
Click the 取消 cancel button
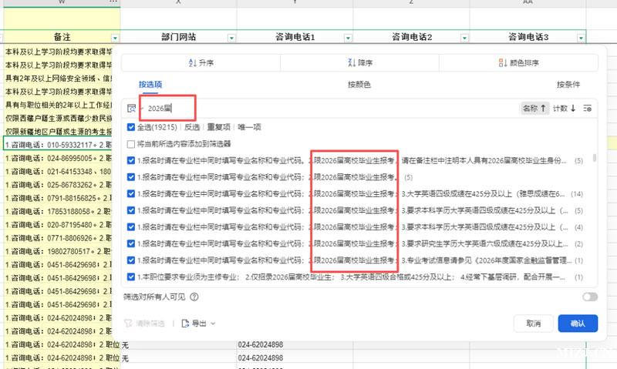[x=533, y=324]
